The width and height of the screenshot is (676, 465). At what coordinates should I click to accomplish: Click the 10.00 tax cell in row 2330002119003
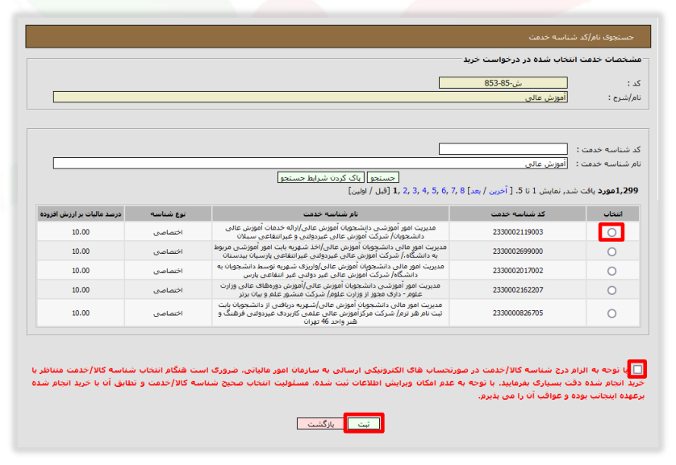[x=81, y=232]
